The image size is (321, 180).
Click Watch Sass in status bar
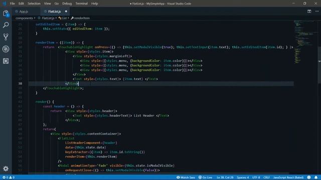(186, 177)
